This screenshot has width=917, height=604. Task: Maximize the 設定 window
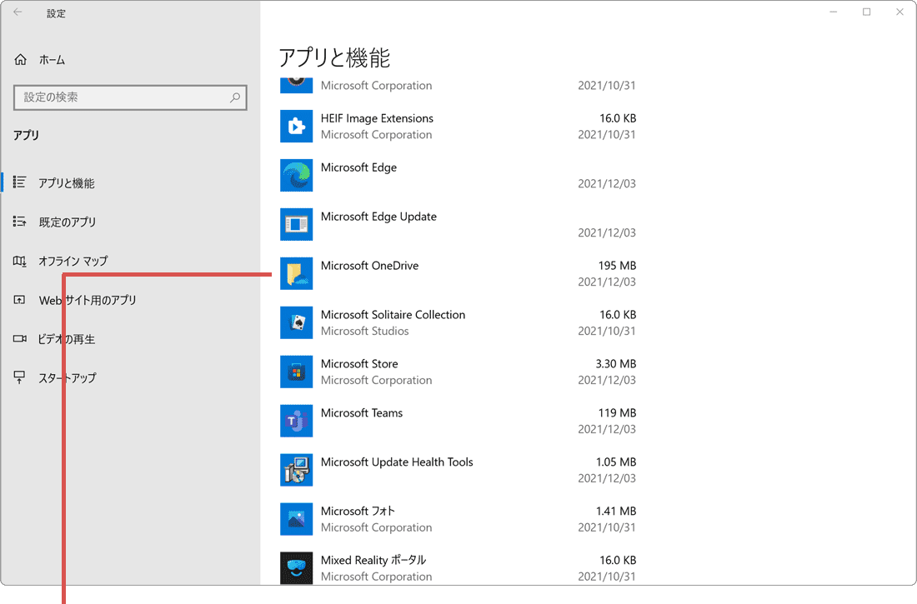pyautogui.click(x=867, y=12)
